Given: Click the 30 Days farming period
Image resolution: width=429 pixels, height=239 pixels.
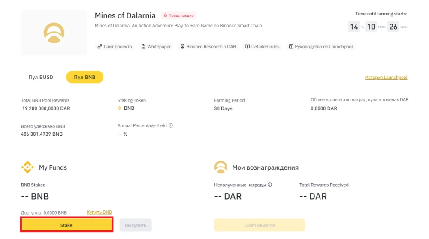Looking at the screenshot, I should (223, 108).
